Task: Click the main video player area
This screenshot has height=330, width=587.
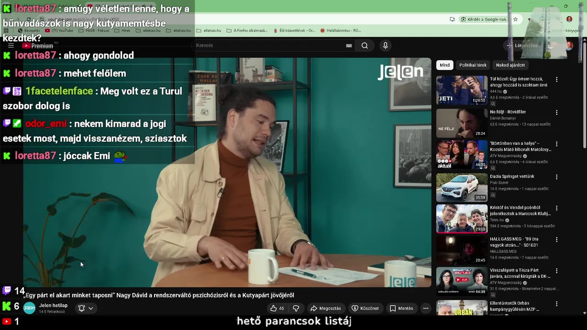Action: [x=227, y=172]
